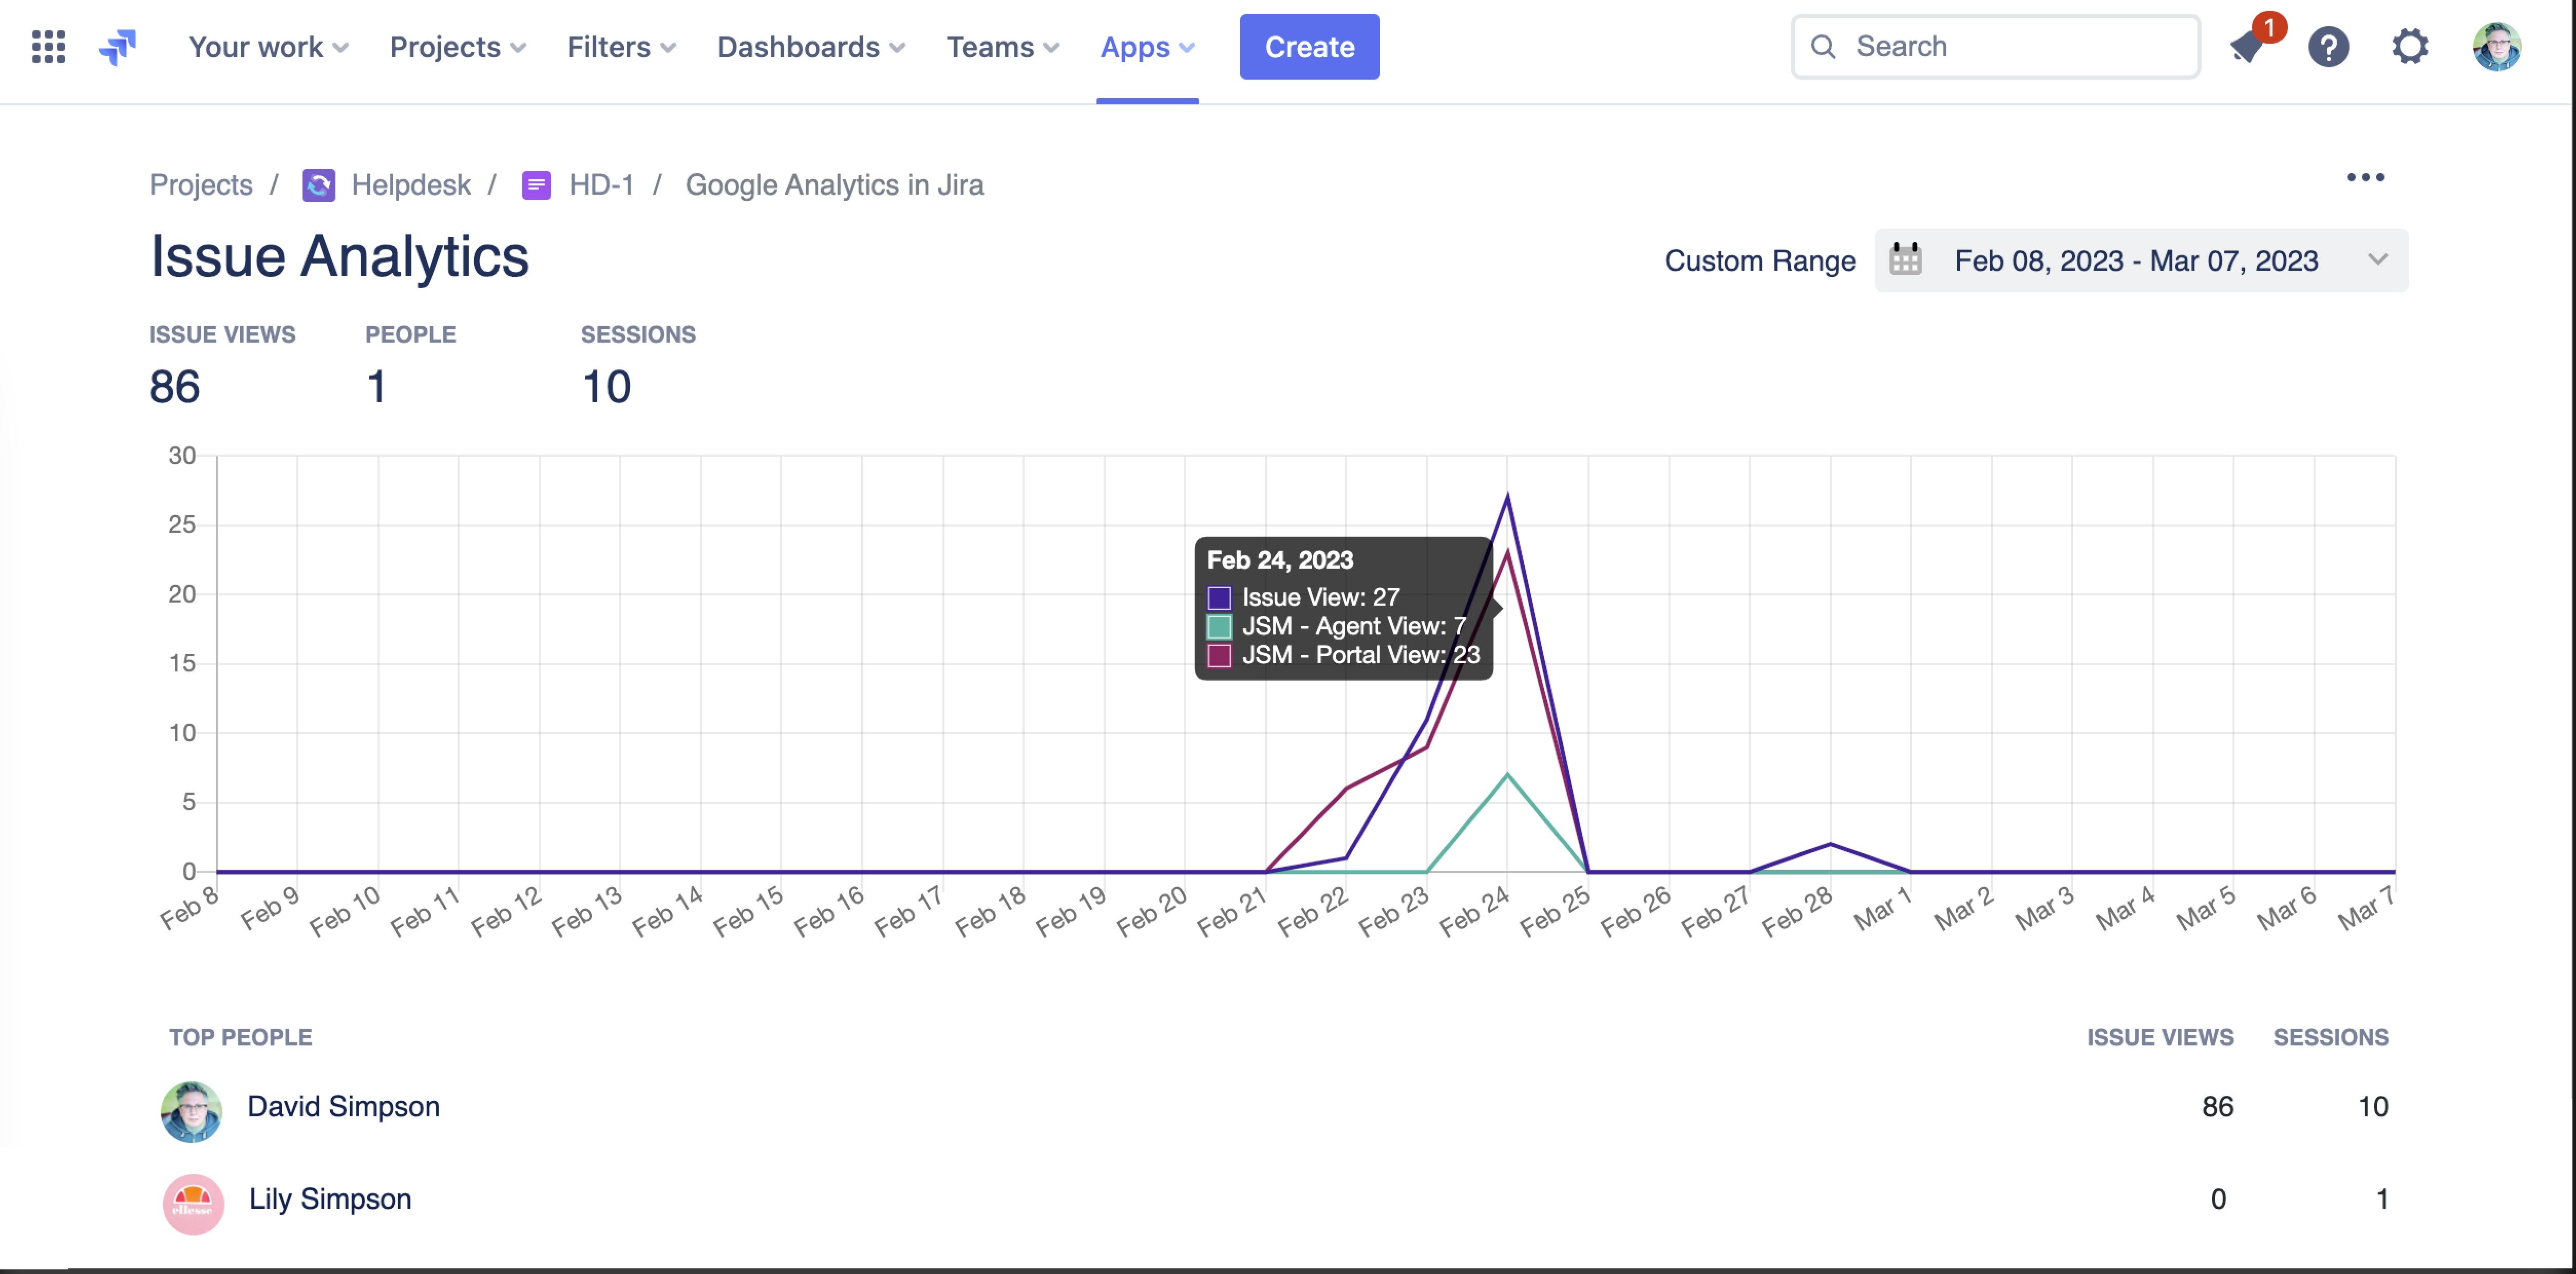
Task: Open the user profile avatar menu
Action: (2496, 47)
